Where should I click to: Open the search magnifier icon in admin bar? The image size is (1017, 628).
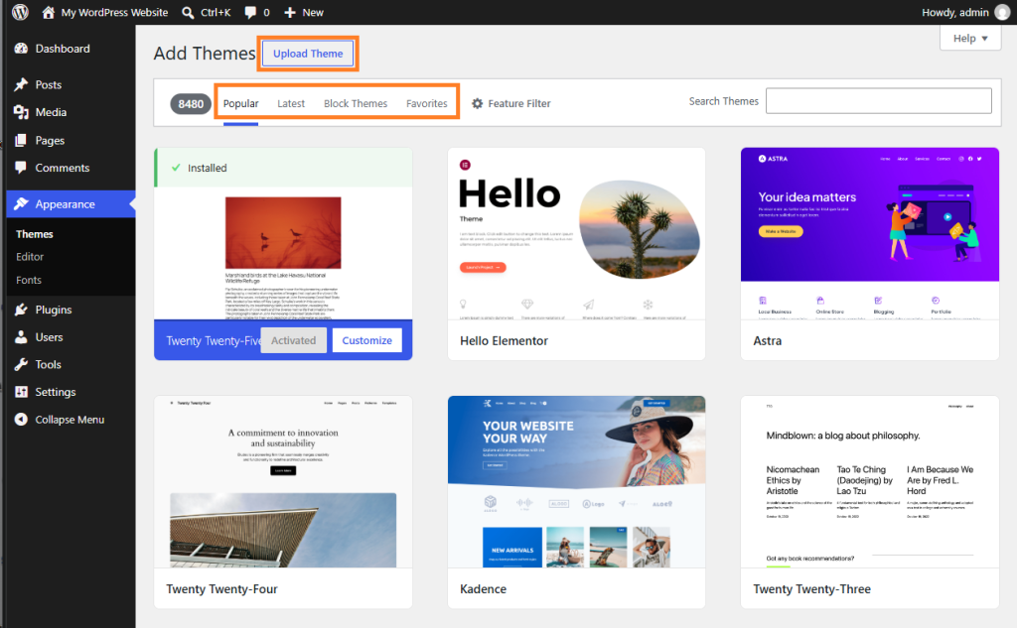(x=188, y=12)
